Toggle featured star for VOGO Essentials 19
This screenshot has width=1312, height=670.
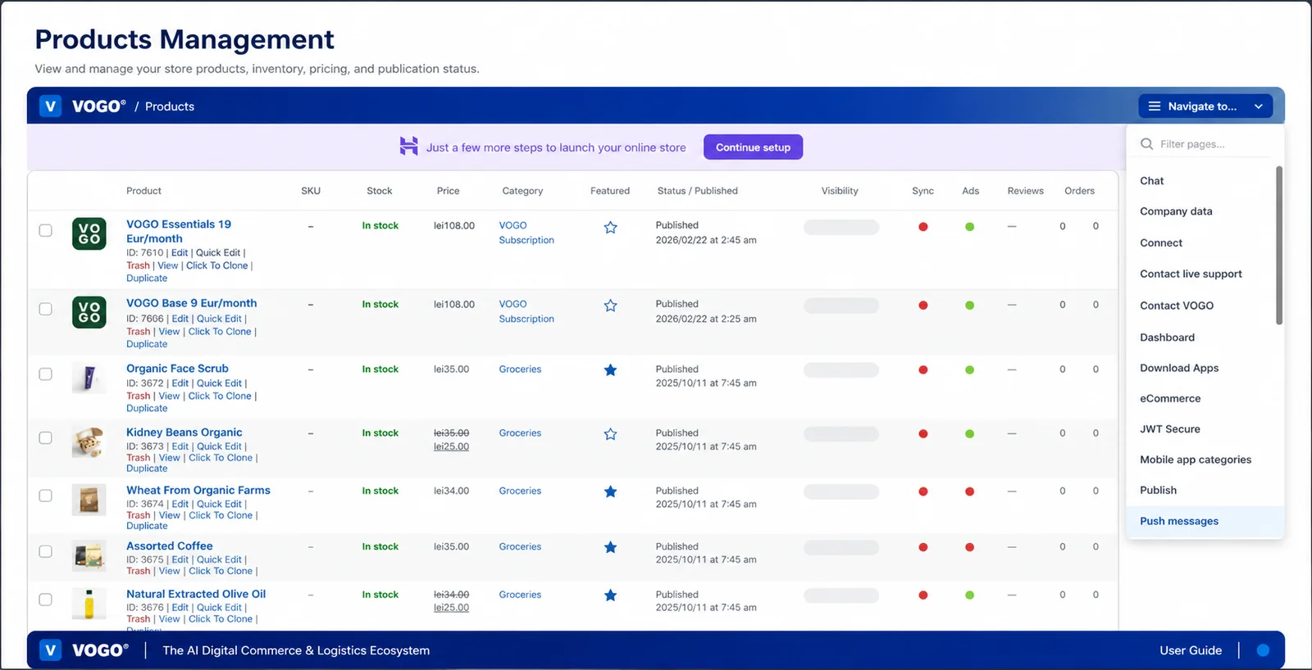coord(610,227)
